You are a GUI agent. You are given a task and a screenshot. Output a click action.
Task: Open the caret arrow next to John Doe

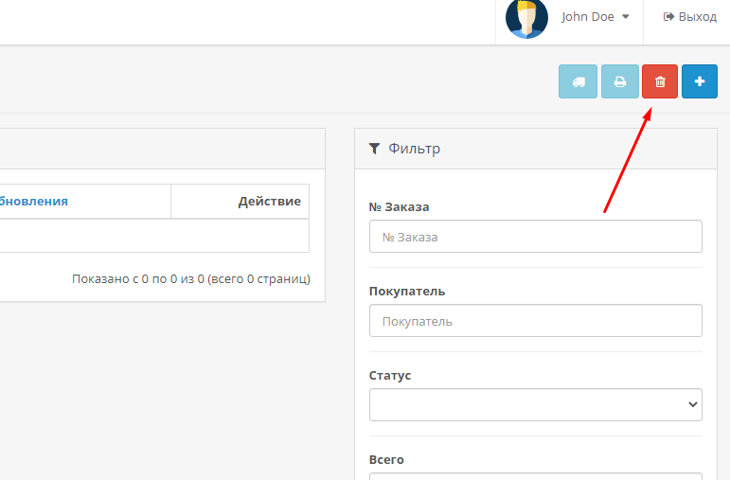coord(626,17)
